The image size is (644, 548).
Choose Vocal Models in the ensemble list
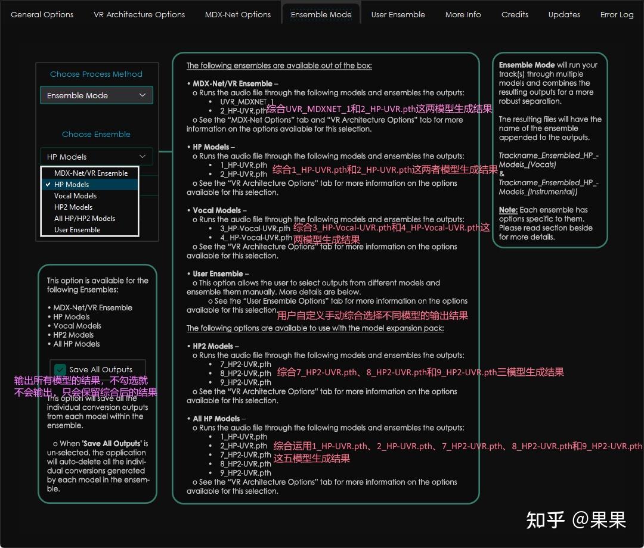tap(75, 195)
